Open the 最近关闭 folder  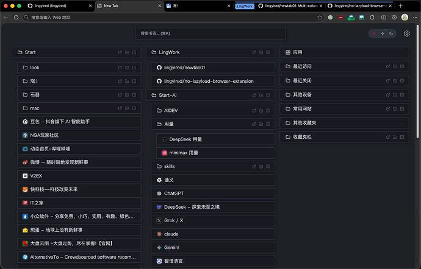344,80
